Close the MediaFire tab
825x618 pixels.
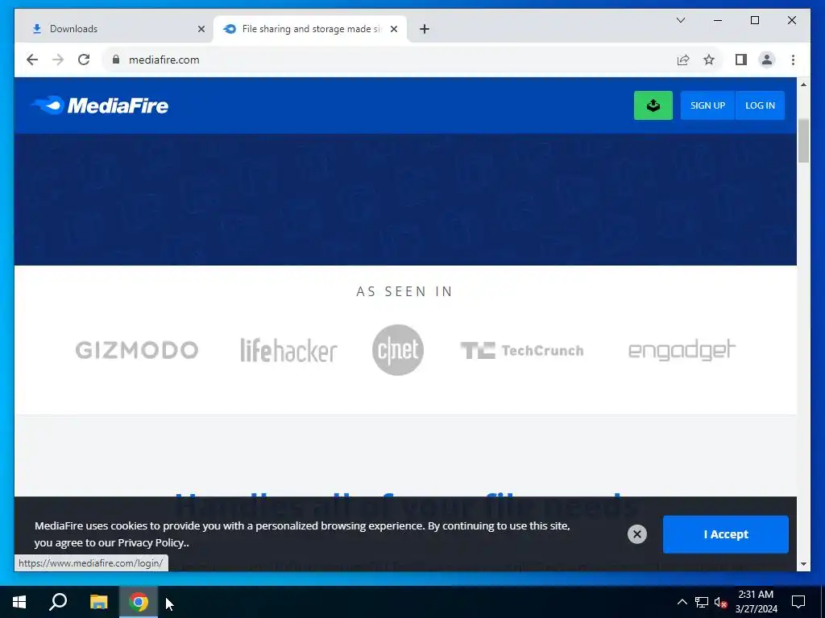click(393, 29)
